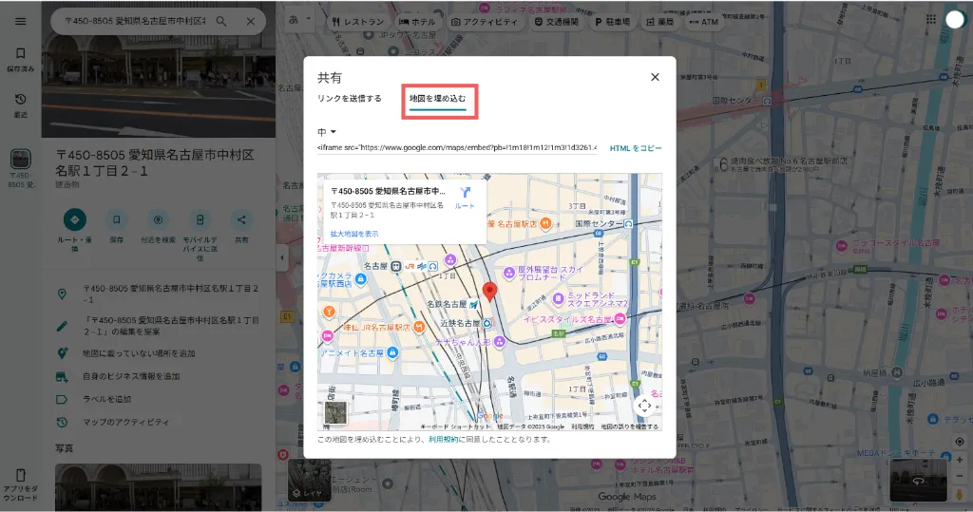Open the hamburger main menu
This screenshot has width=973, height=512.
pos(21,21)
